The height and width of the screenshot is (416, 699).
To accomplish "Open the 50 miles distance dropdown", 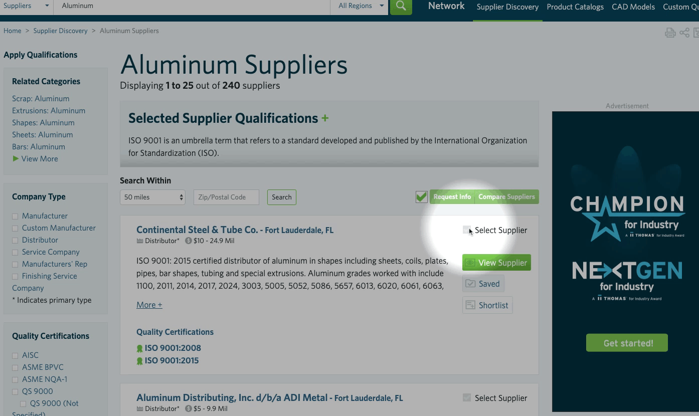I will (152, 197).
